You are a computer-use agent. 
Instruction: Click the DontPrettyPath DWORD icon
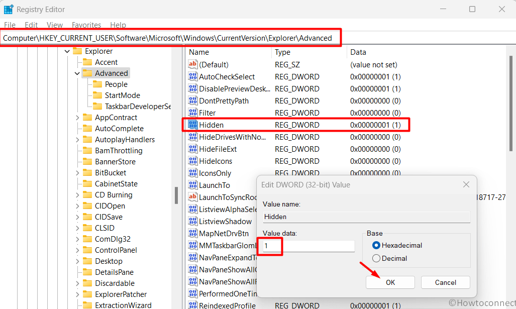[x=192, y=100]
